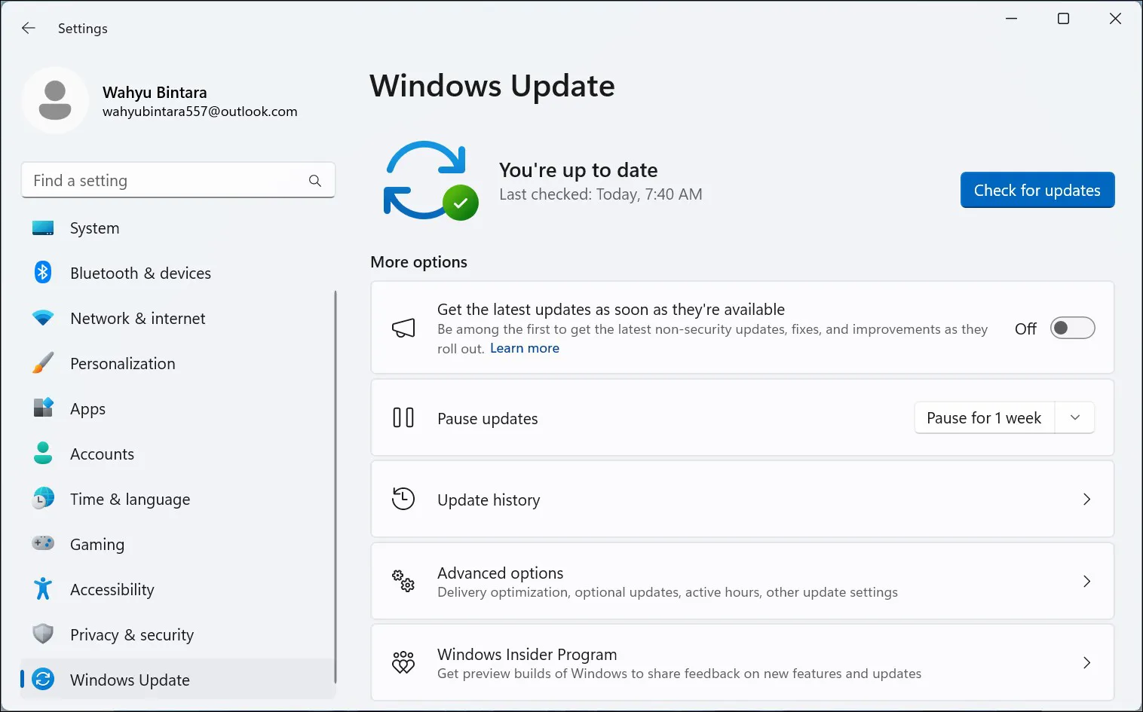Expand the Pause for 1 week dropdown
The height and width of the screenshot is (712, 1143).
click(1074, 417)
